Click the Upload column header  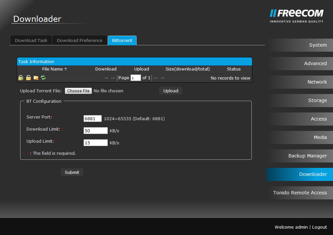coord(141,69)
